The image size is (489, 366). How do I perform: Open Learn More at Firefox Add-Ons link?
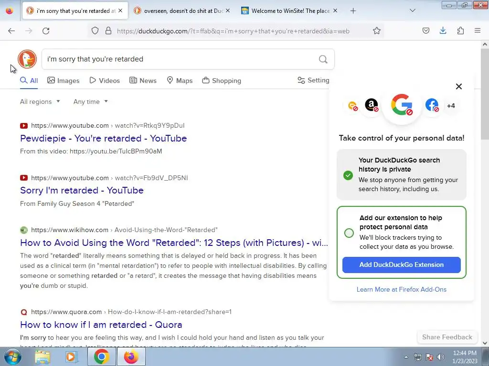click(x=401, y=289)
